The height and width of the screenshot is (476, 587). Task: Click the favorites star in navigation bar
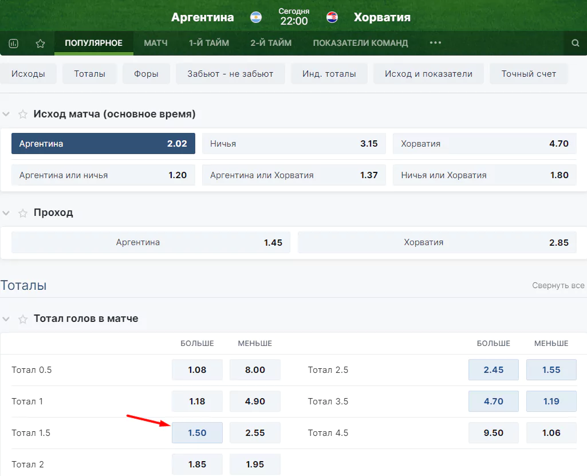tap(41, 44)
